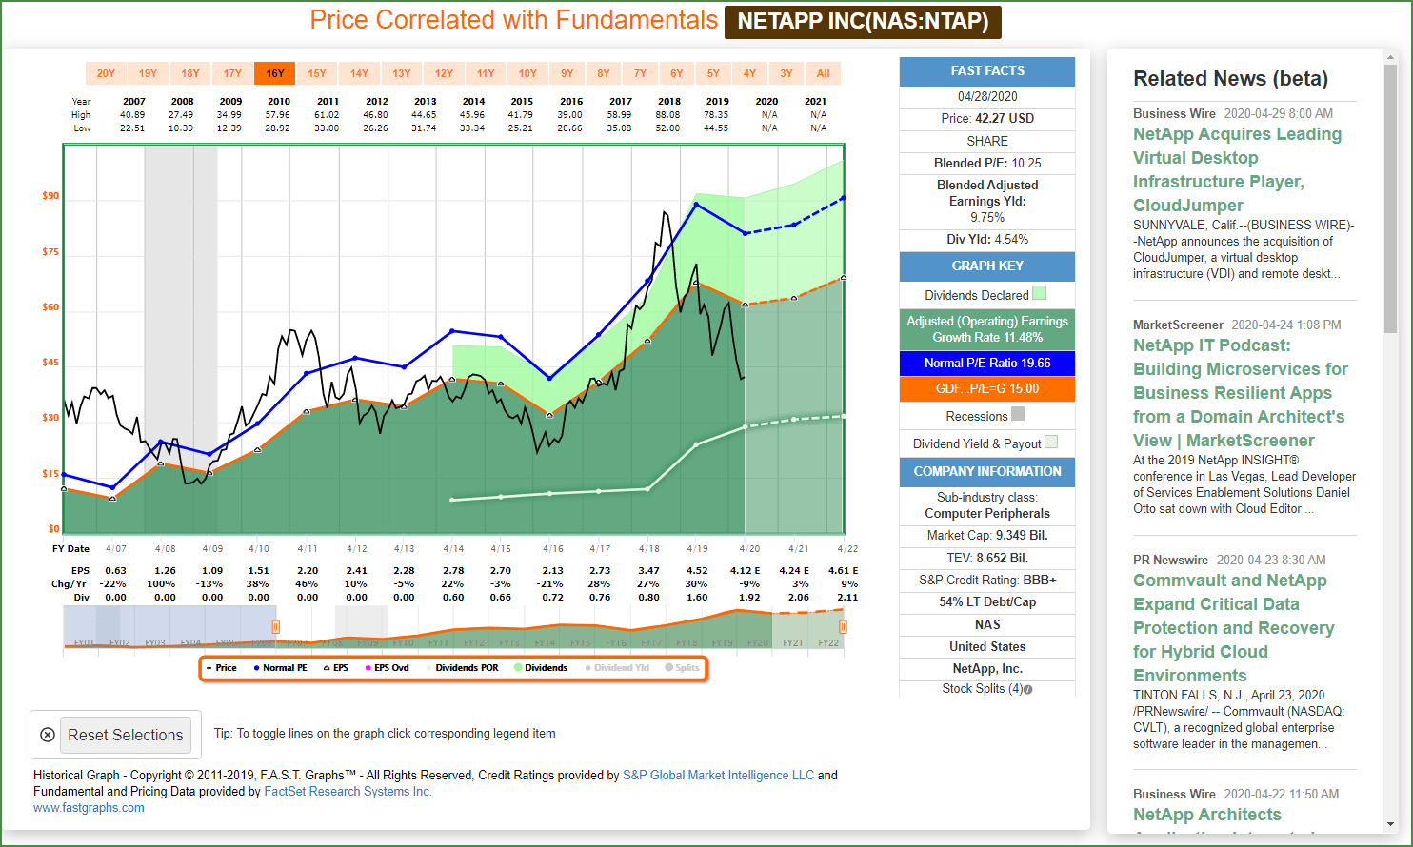This screenshot has height=847, width=1413.
Task: Click the news scrollbar down arrow
Action: [x=1390, y=824]
